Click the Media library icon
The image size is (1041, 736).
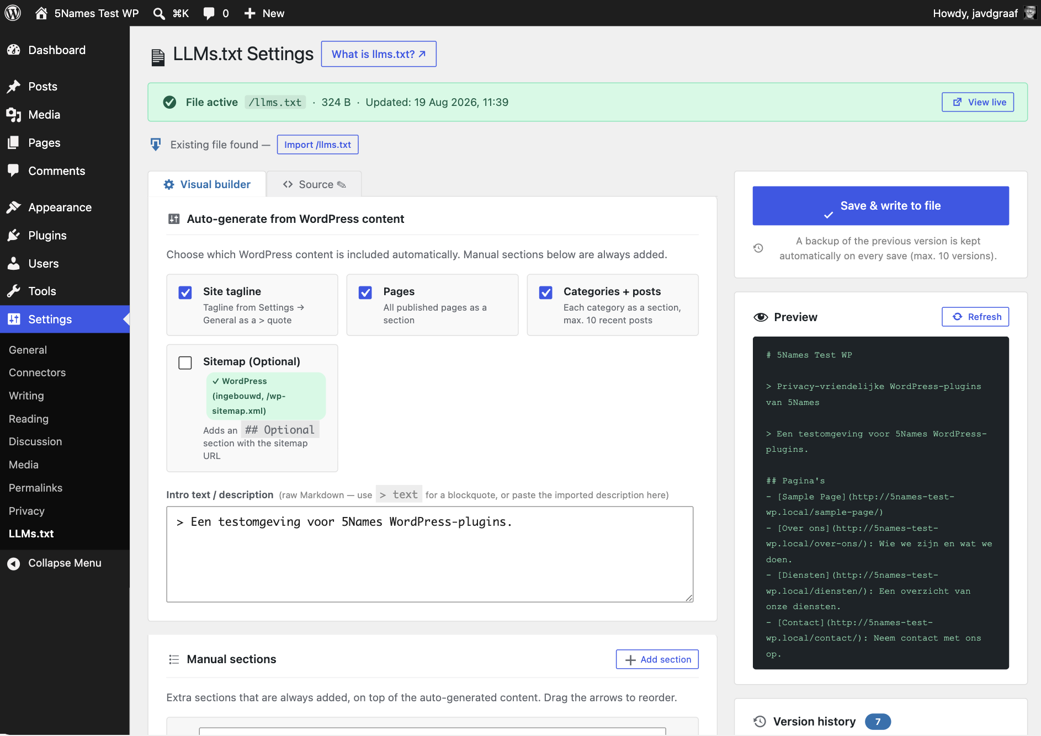pos(14,115)
